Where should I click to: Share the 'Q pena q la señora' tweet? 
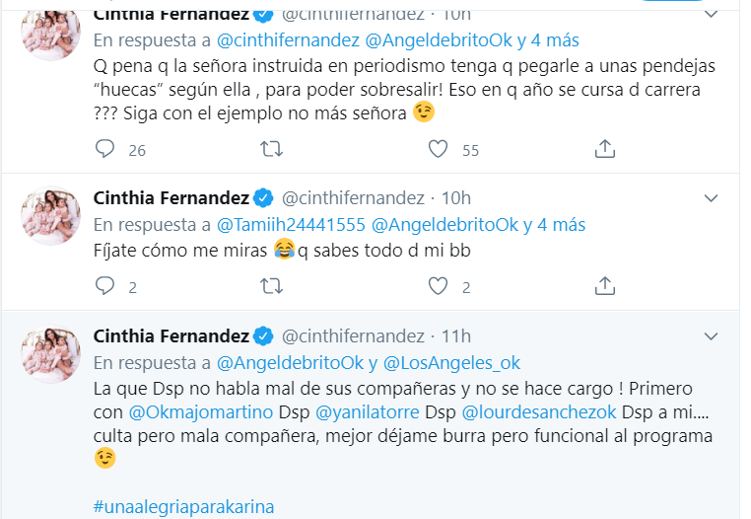tap(606, 149)
